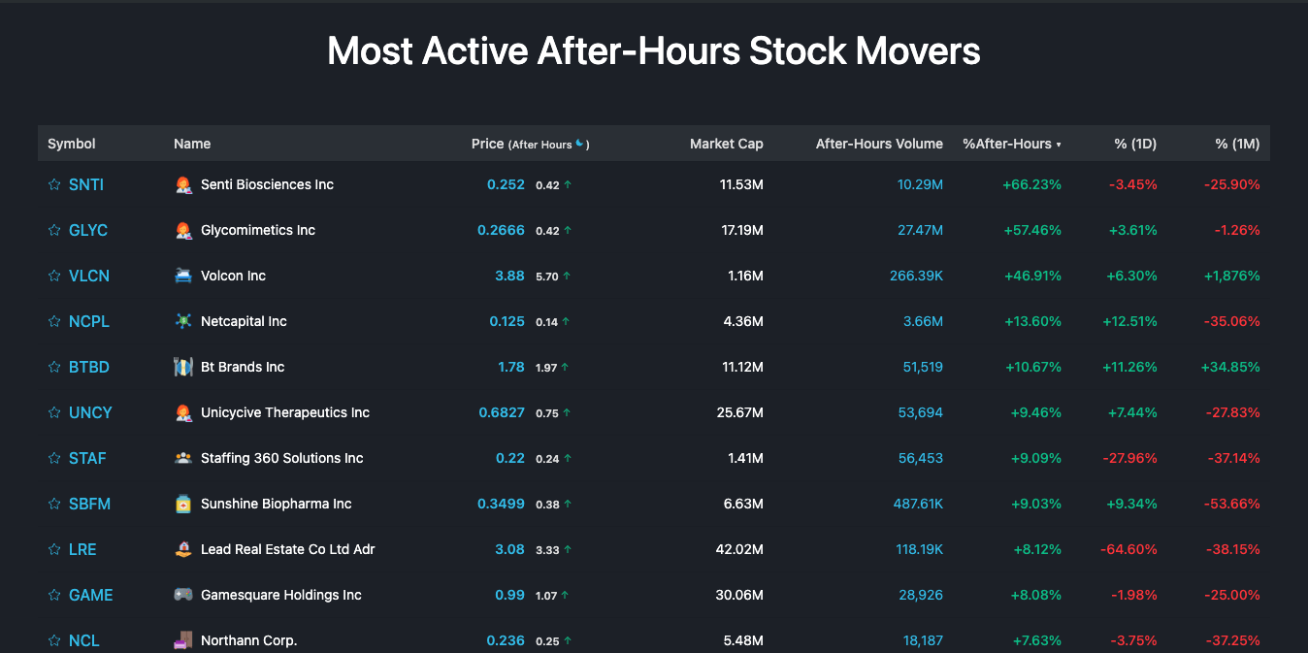Star the UNCY row as a favorite
This screenshot has height=653, width=1308.
pyautogui.click(x=53, y=411)
